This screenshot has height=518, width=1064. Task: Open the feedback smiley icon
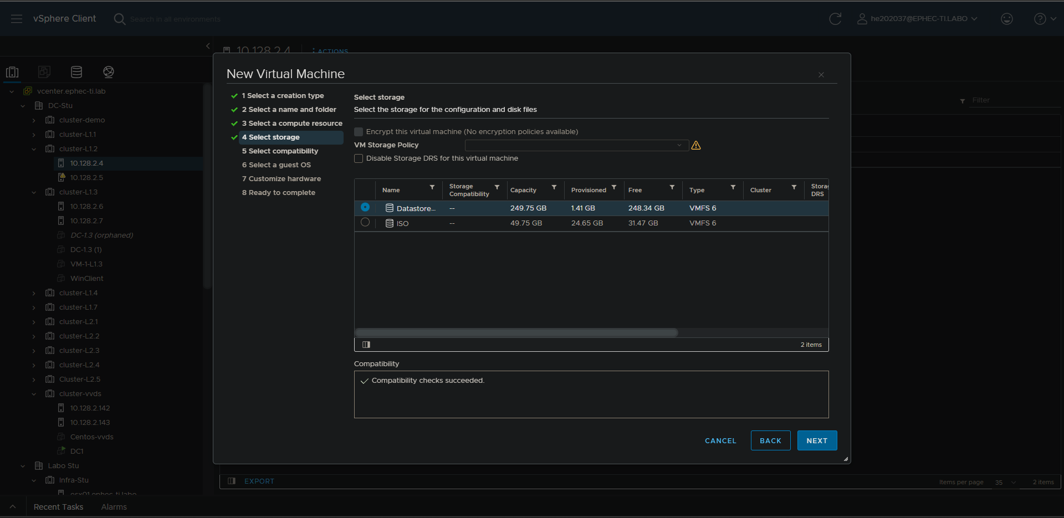(1007, 19)
